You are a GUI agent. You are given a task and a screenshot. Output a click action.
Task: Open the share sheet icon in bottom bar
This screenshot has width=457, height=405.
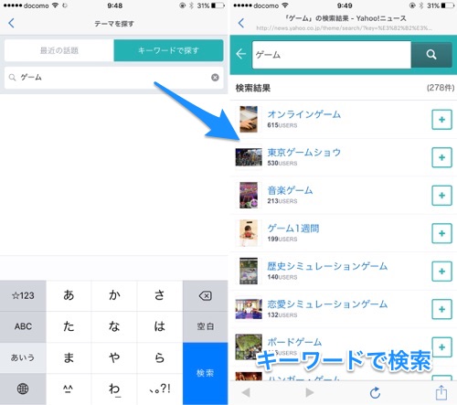tap(441, 392)
